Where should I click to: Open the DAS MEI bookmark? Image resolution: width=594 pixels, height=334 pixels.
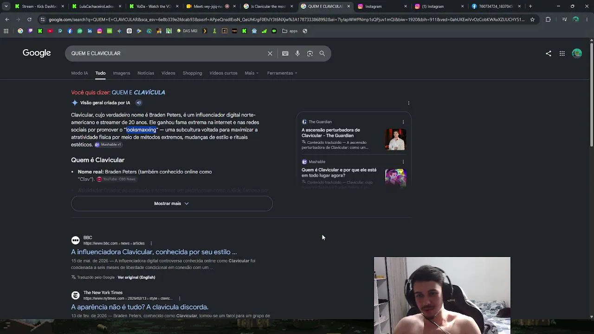tap(187, 31)
